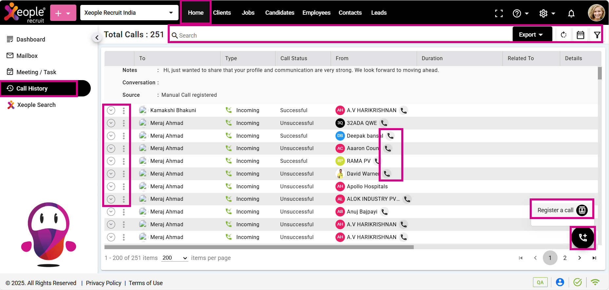Image resolution: width=609 pixels, height=290 pixels.
Task: Change items per page dropdown
Action: 175,258
